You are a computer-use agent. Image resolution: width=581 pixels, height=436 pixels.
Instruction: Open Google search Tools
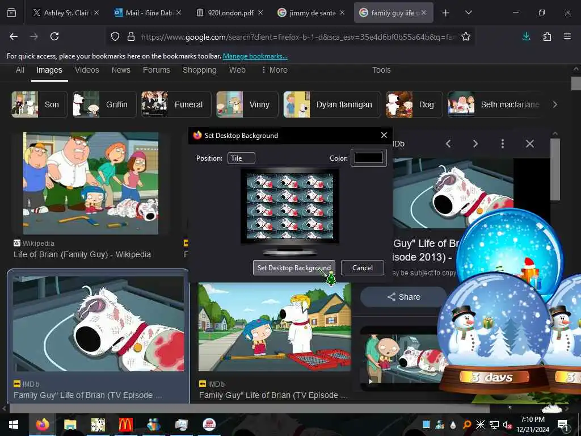point(381,70)
